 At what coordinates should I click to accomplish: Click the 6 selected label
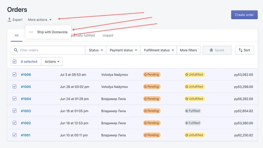(x=29, y=62)
